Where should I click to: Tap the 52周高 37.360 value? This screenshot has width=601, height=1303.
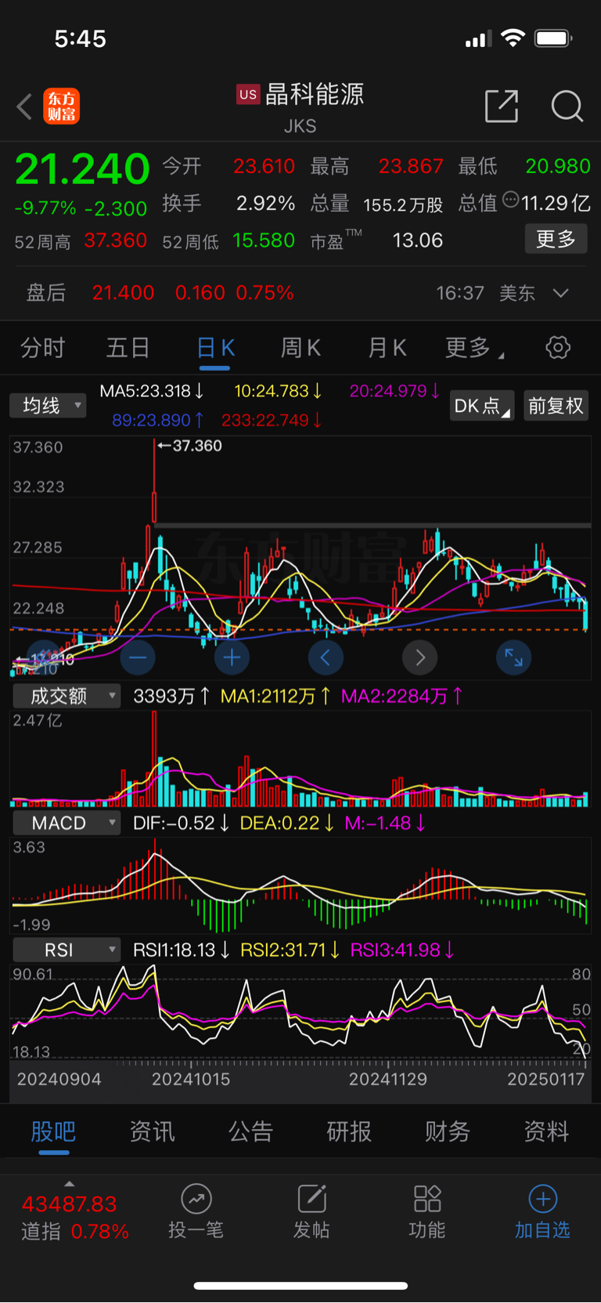coord(115,241)
